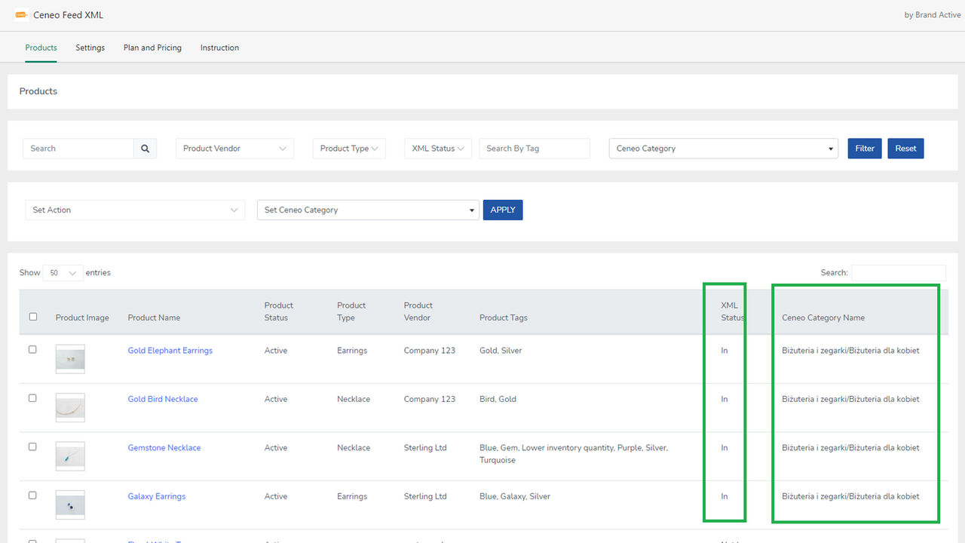
Task: Open the Gold Bird Necklace product link
Action: coord(163,399)
